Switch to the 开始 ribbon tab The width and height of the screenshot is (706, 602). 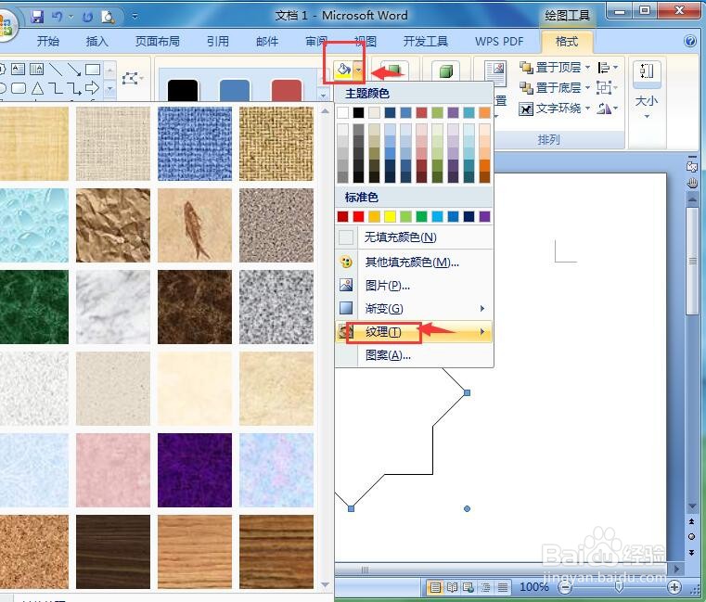tap(48, 42)
